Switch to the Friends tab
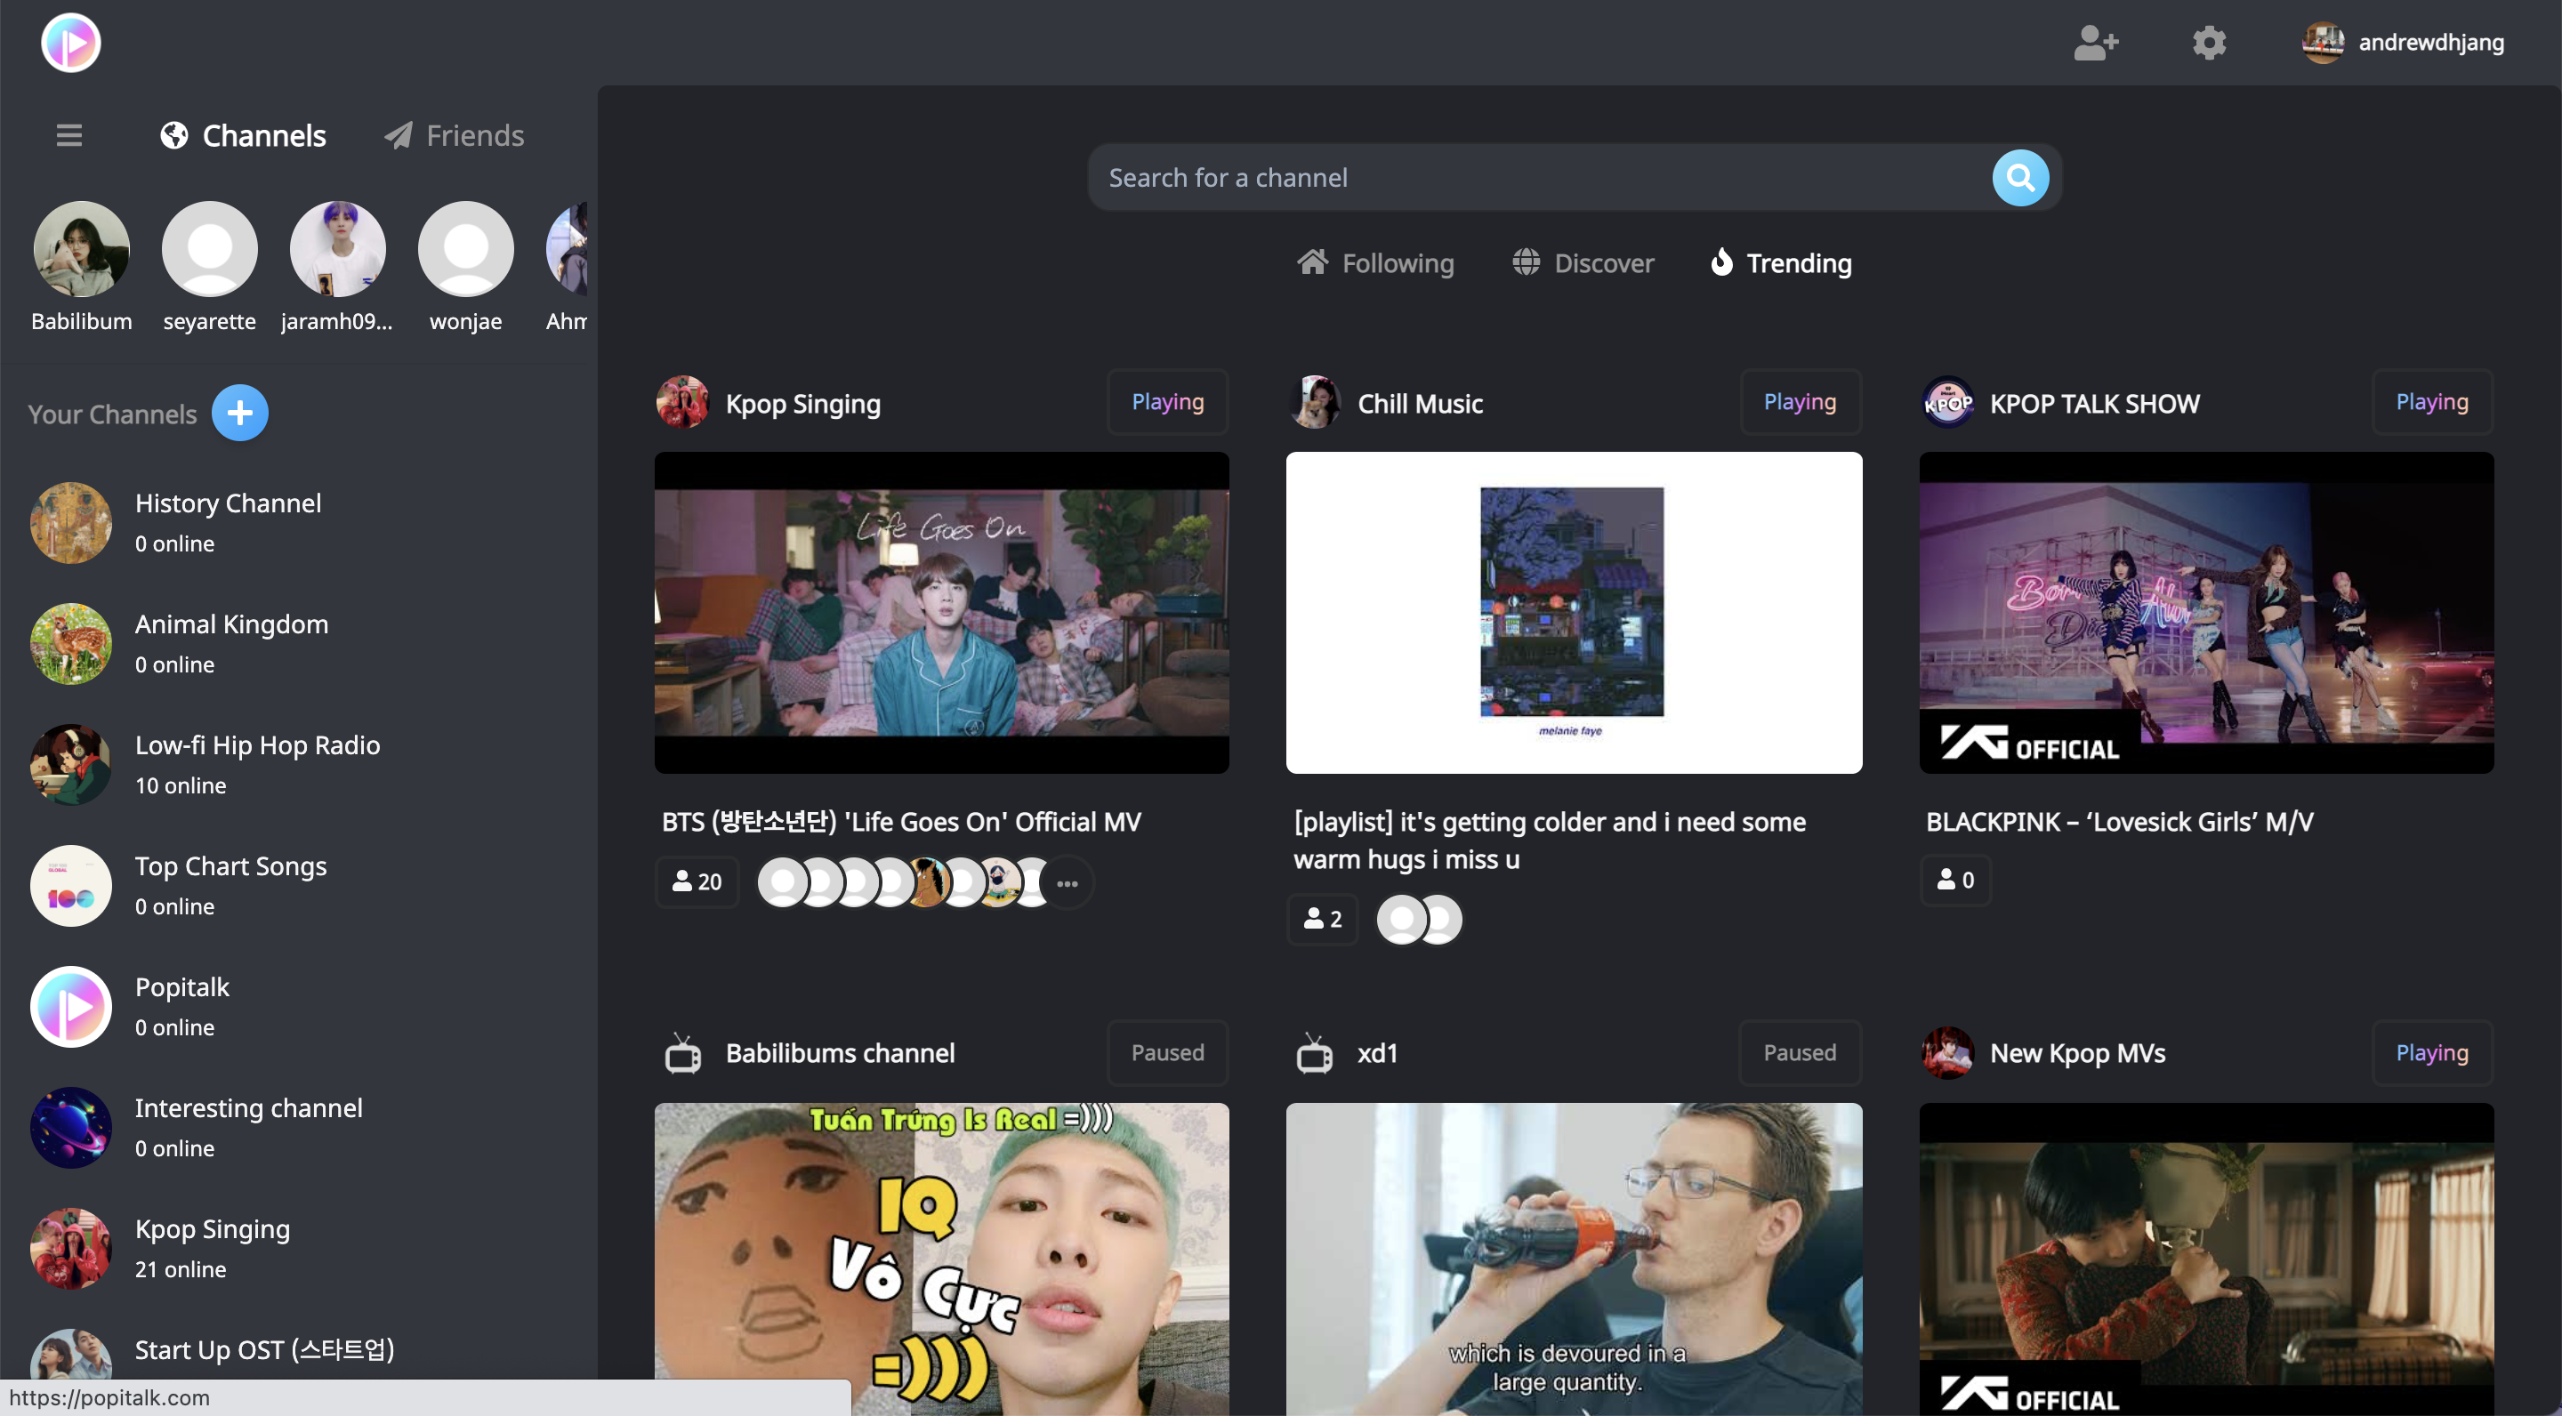The height and width of the screenshot is (1416, 2562). 454,135
